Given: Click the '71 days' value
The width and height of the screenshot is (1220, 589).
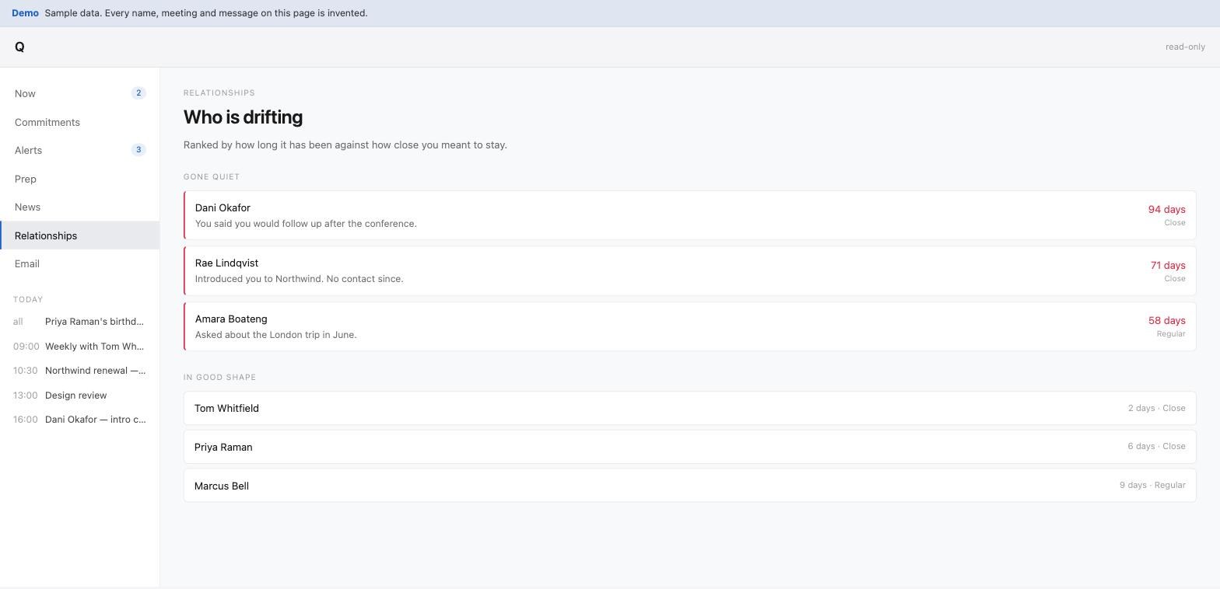Looking at the screenshot, I should [x=1168, y=265].
